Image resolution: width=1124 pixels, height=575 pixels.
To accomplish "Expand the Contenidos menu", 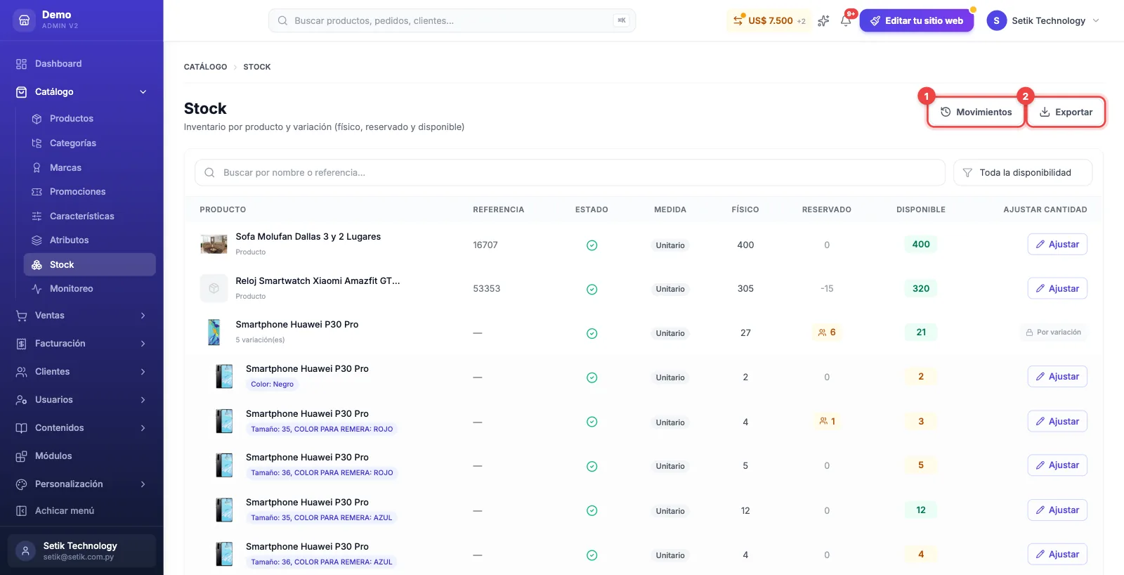I will click(81, 427).
